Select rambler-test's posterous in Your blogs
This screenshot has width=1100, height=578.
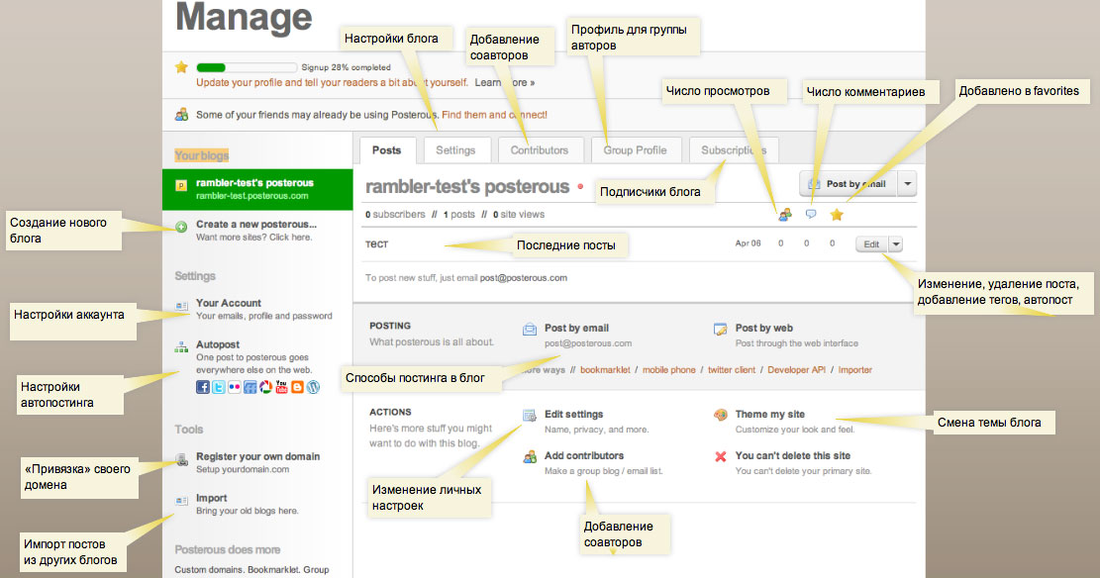click(257, 189)
